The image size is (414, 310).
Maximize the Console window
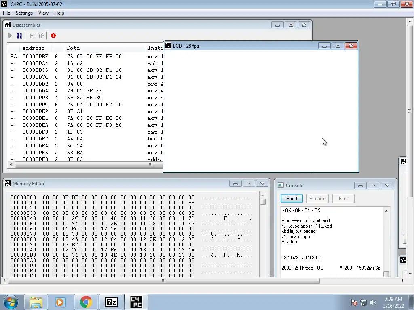tap(374, 186)
